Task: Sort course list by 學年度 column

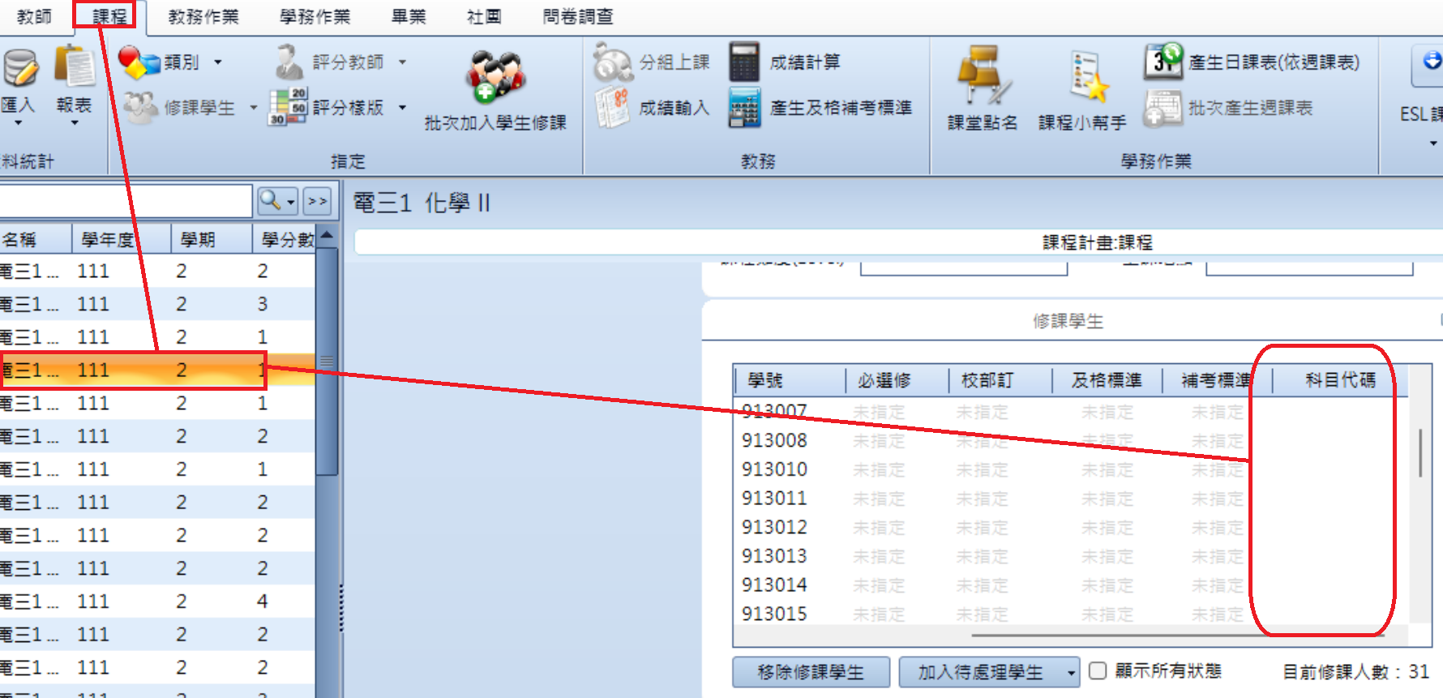Action: pyautogui.click(x=122, y=239)
